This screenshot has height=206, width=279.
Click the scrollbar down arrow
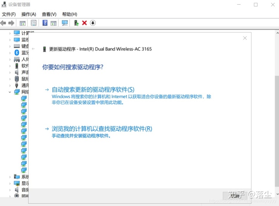277,194
